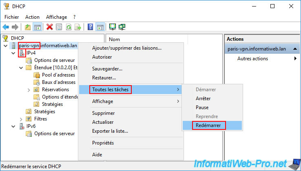The height and width of the screenshot is (171, 301).
Task: Click the Back arrow toolbar icon
Action: 6,27
